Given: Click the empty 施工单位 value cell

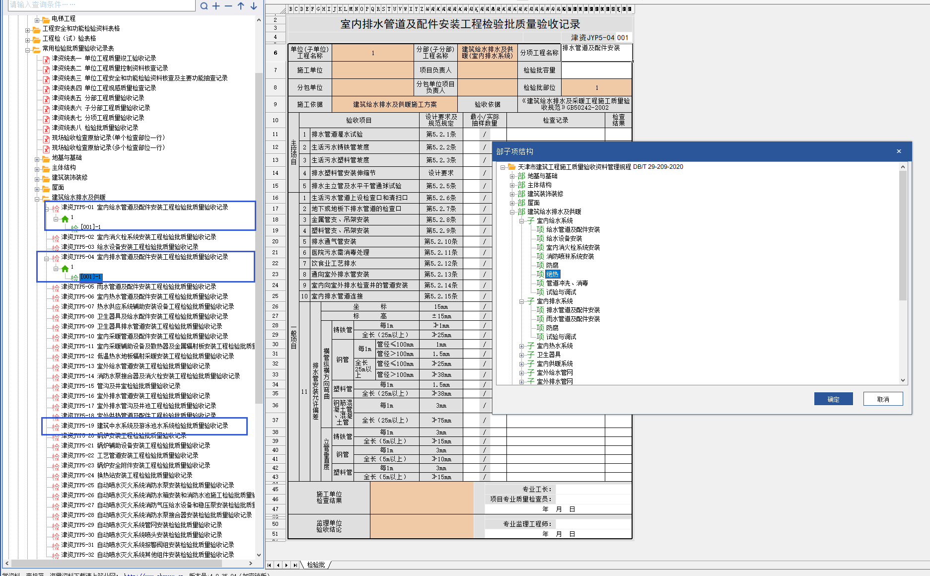Looking at the screenshot, I should pyautogui.click(x=373, y=70).
